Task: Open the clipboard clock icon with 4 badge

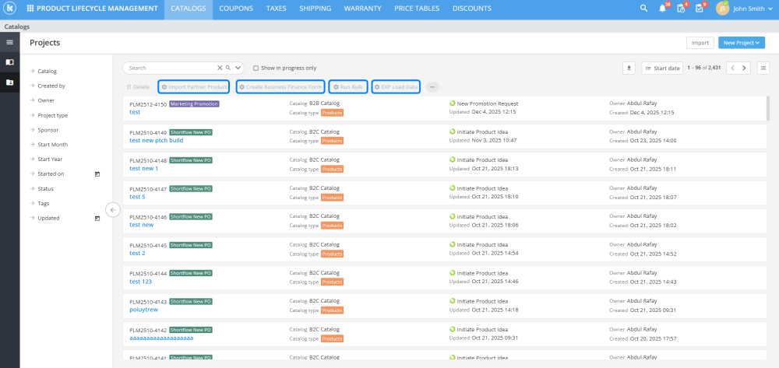Action: 681,9
